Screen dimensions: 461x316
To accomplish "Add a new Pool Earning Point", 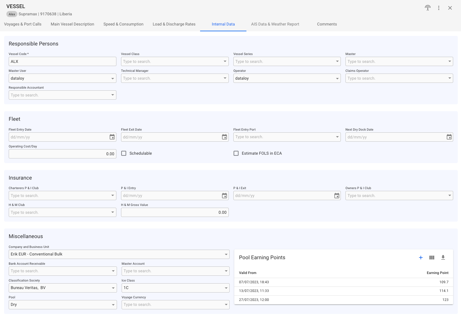I will point(421,257).
